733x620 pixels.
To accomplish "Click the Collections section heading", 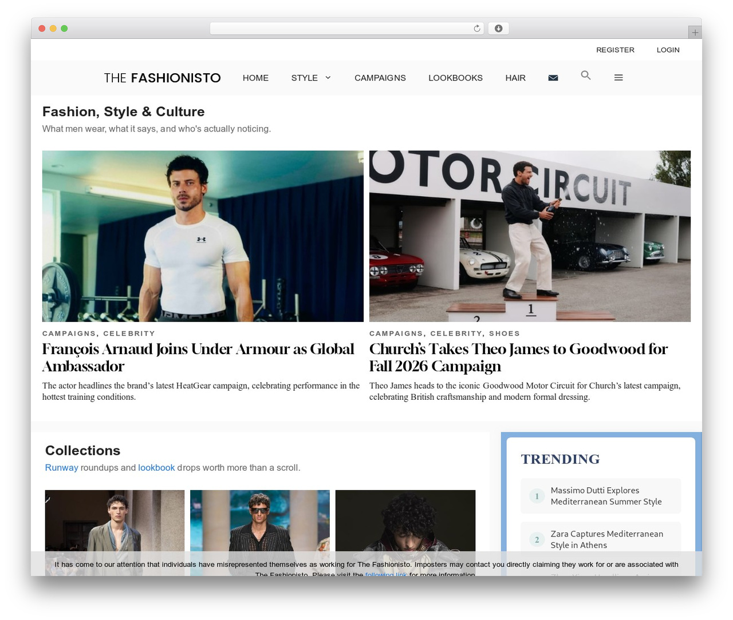I will [83, 451].
